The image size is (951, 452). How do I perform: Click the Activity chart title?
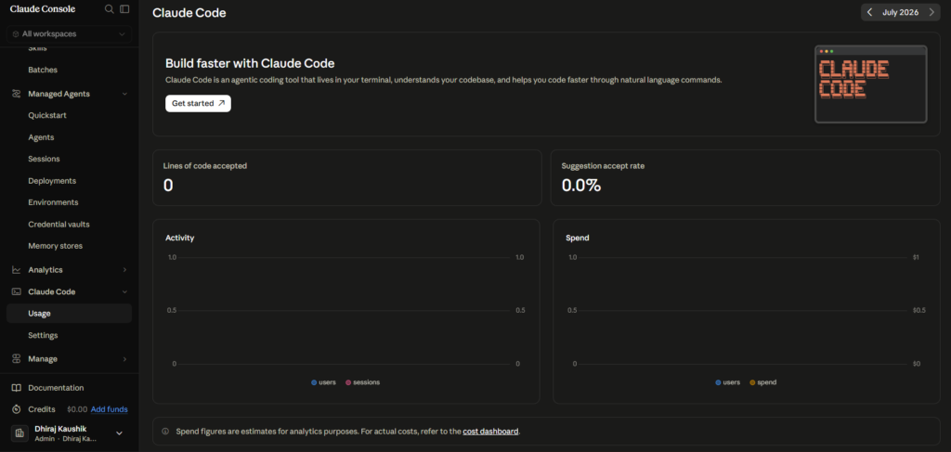(x=179, y=238)
